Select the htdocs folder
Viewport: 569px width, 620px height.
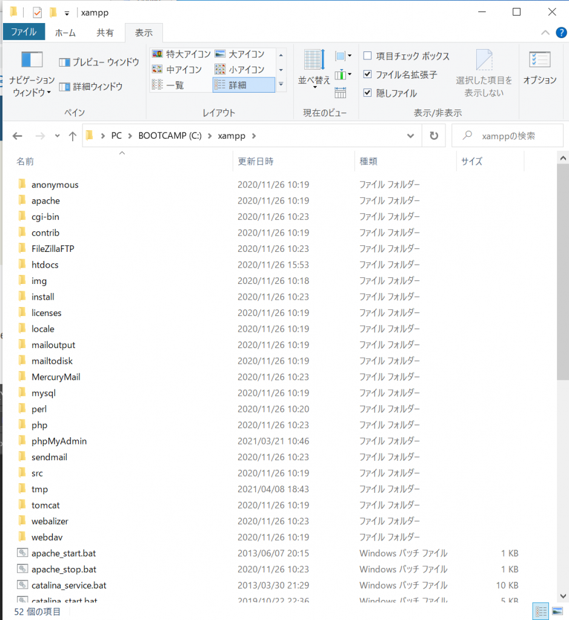(45, 265)
